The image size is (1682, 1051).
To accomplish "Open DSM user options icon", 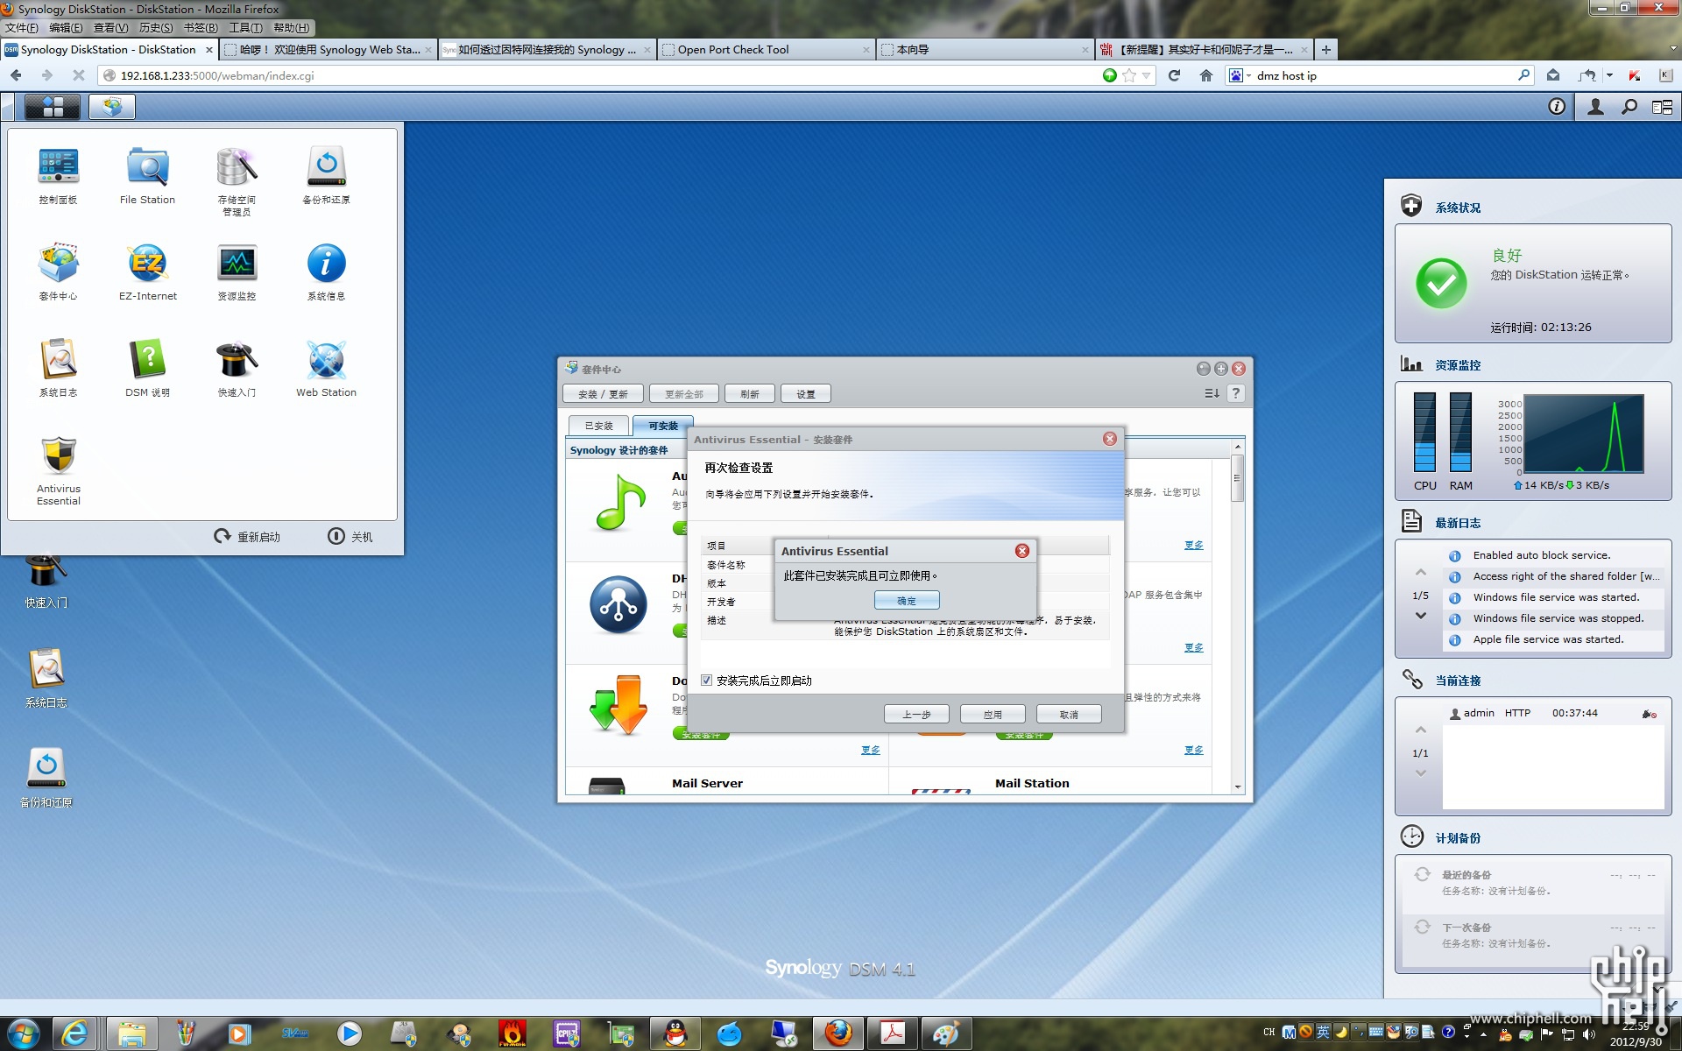I will pyautogui.click(x=1595, y=107).
